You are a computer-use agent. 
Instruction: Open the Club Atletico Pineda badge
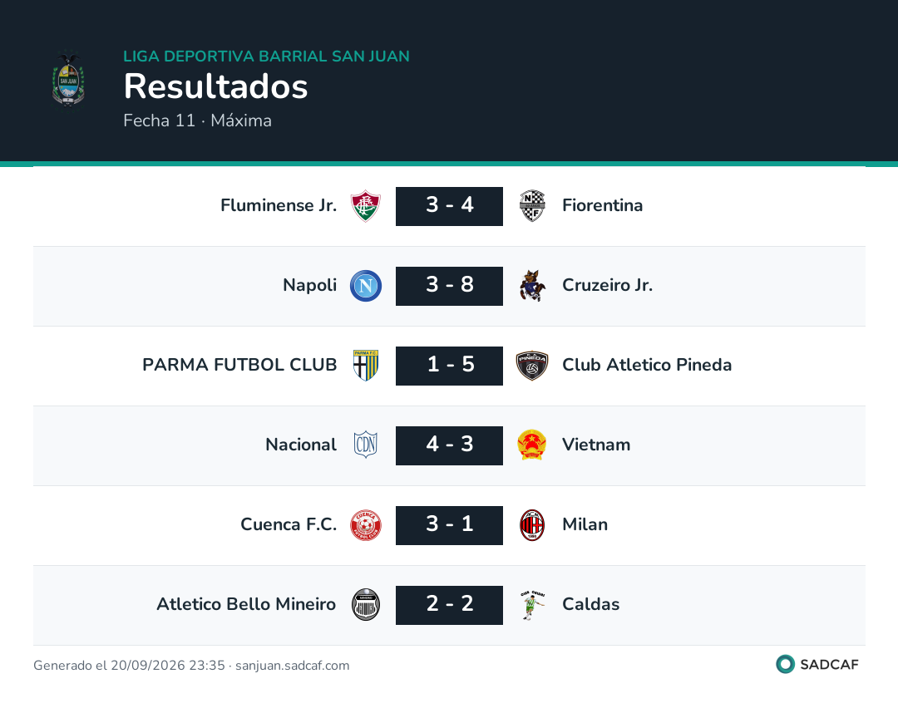tap(532, 365)
